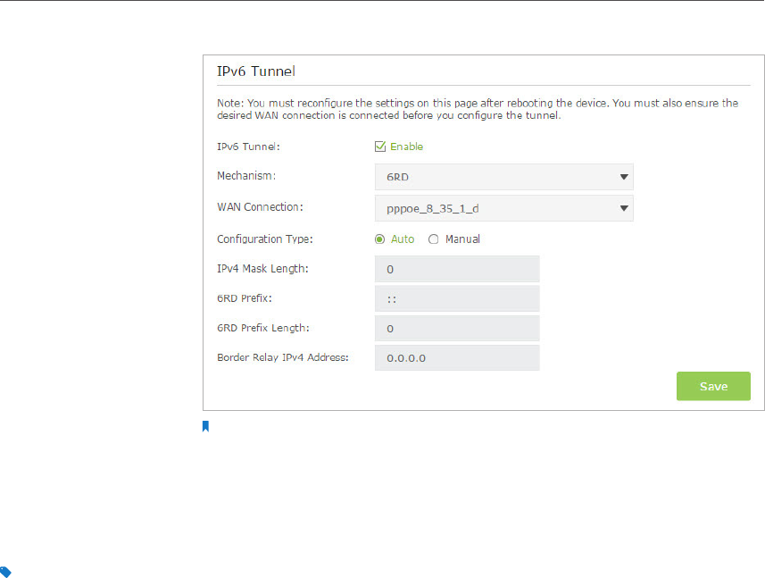Viewport: 765px width, 578px height.
Task: Click the Mechanism field label
Action: pos(246,177)
